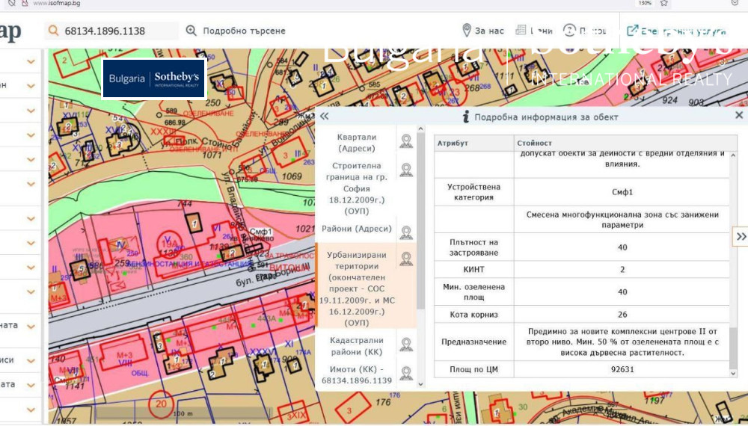The height and width of the screenshot is (426, 748).
Task: Click the locate icon beside Райони (Адреси)
Action: pyautogui.click(x=406, y=232)
